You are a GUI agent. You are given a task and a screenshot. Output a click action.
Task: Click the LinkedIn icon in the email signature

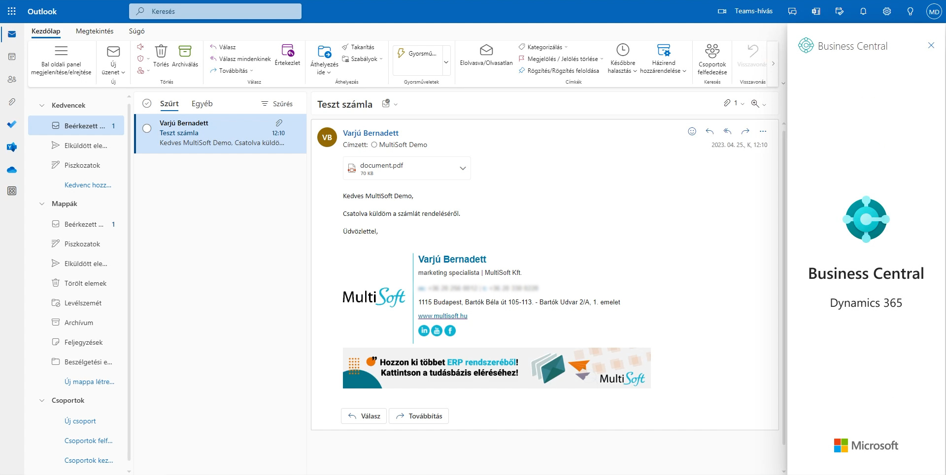pos(424,330)
